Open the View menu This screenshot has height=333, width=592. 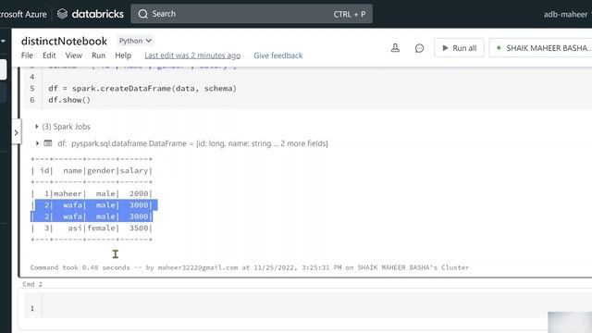click(74, 55)
